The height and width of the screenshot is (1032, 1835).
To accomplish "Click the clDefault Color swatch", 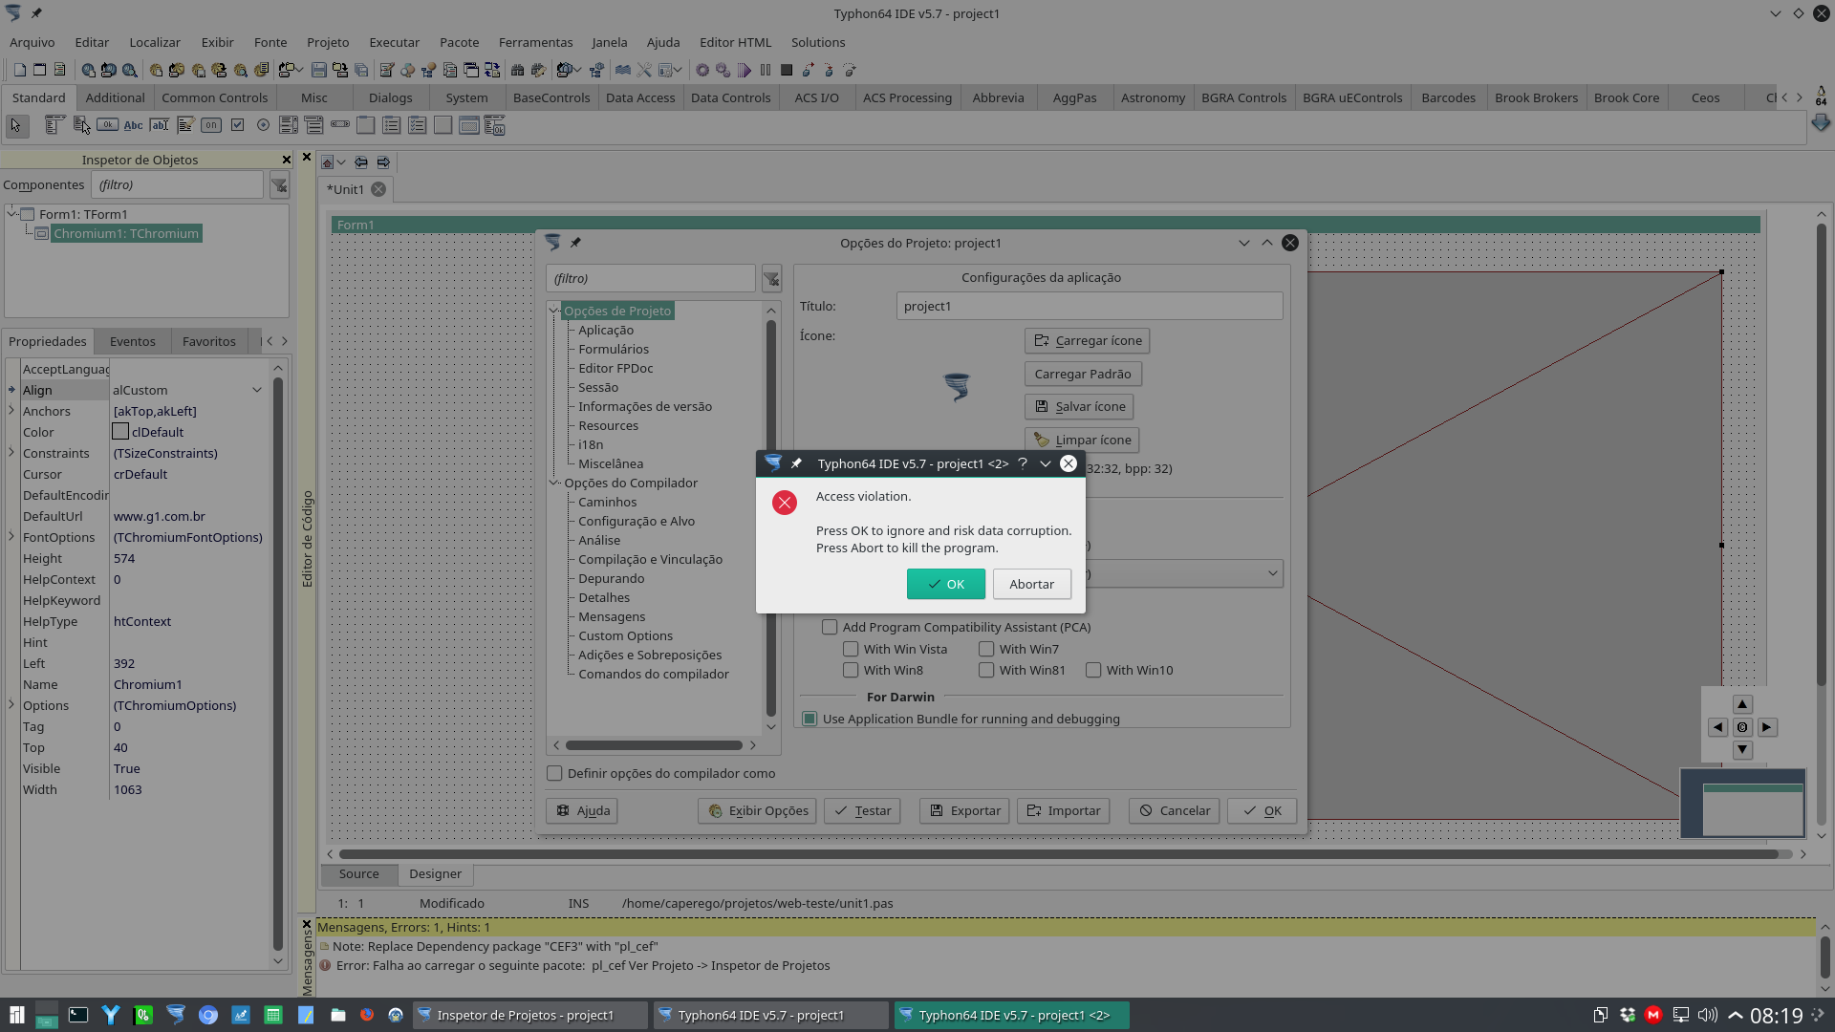I will 120,432.
